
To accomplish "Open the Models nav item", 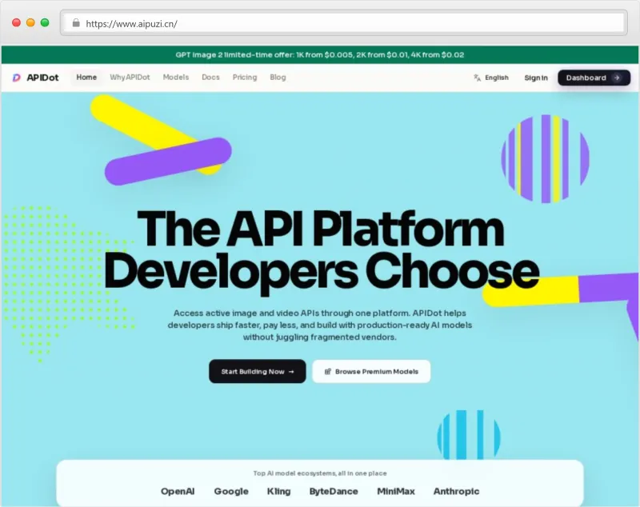I will (x=176, y=77).
